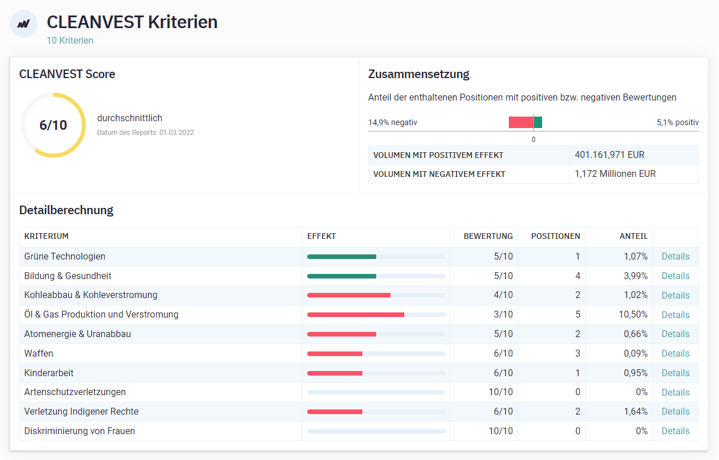Click the "Kohleabbau & Kohleverstromung" criterion name
This screenshot has width=719, height=460.
click(x=91, y=295)
